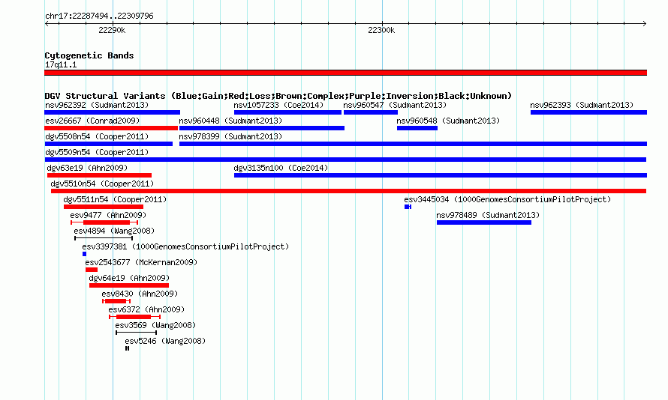Select the red esv26667 loss bar

[x=111, y=128]
